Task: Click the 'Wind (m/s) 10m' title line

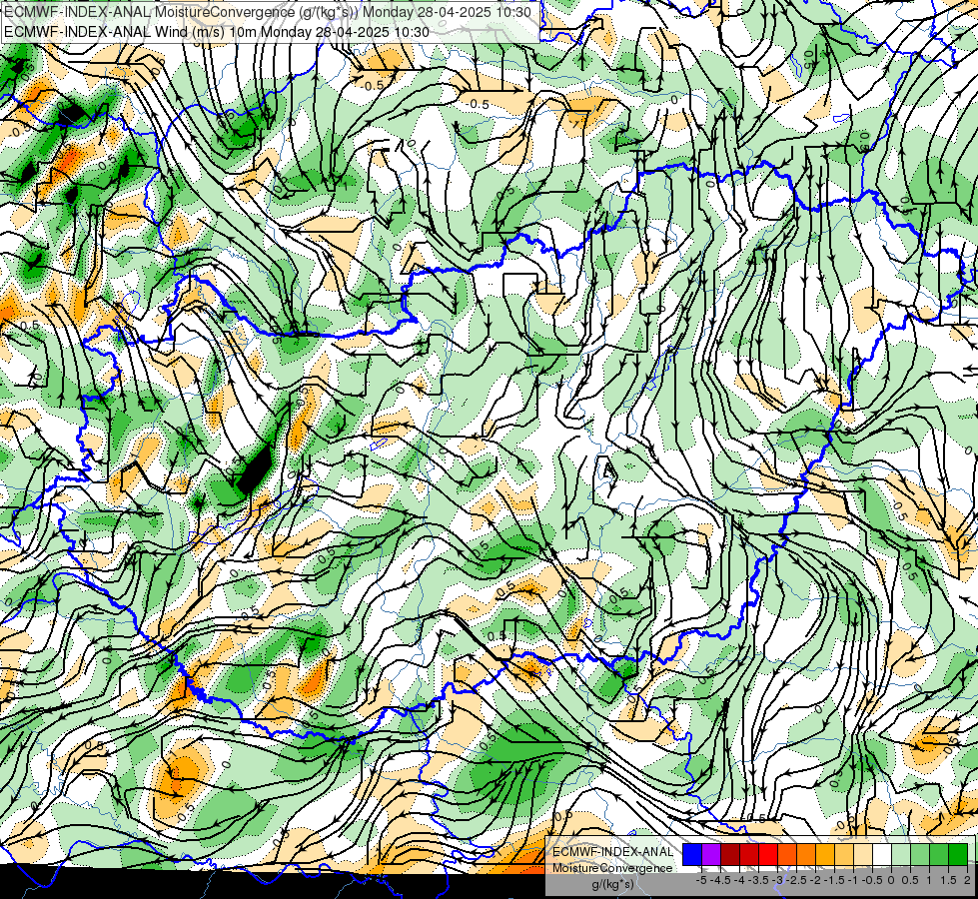Action: [217, 32]
